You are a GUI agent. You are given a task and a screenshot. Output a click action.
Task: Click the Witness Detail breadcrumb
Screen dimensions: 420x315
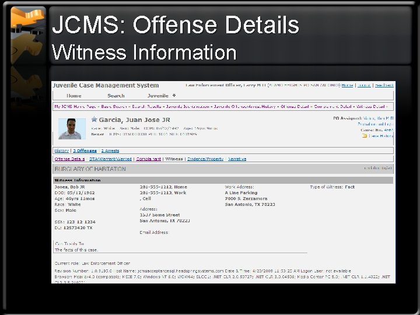(371, 106)
